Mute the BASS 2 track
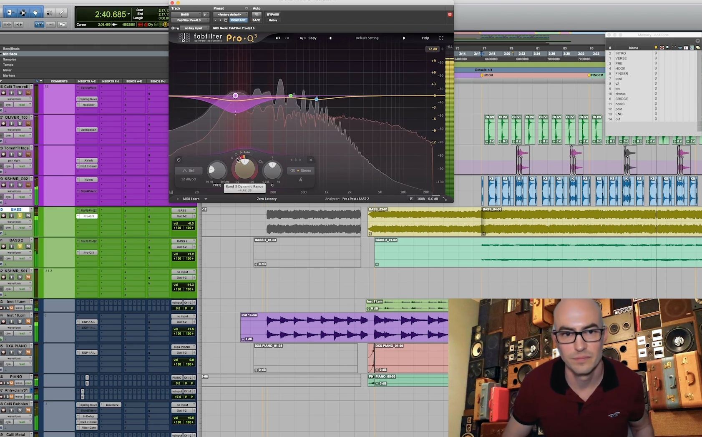Viewport: 702px width, 437px height. click(28, 246)
